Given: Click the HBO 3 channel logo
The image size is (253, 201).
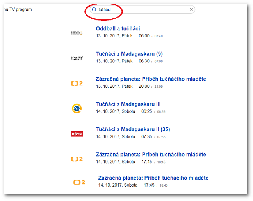Looking at the screenshot, I should coord(77,33).
